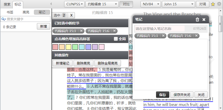This screenshot has width=223, height=110.
Task: Remove 约翰福音 15:6 tag in selection panel
Action: pyautogui.click(x=114, y=31)
